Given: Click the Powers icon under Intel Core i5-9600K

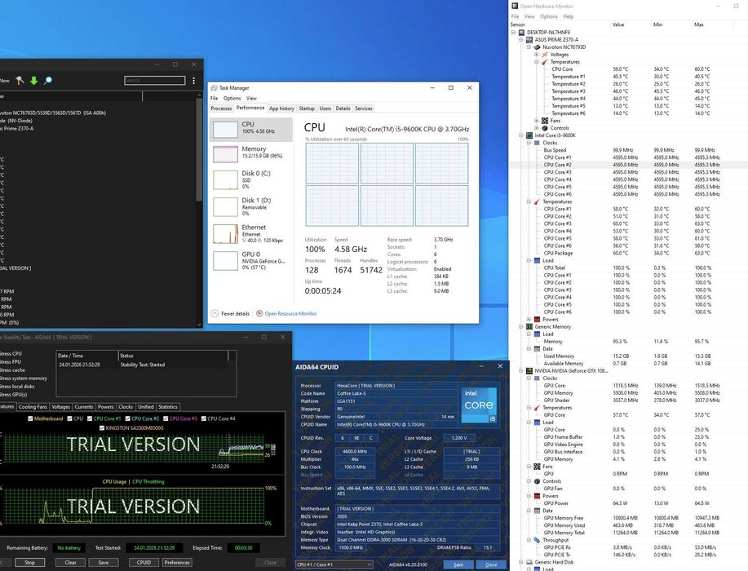Looking at the screenshot, I should tap(538, 319).
